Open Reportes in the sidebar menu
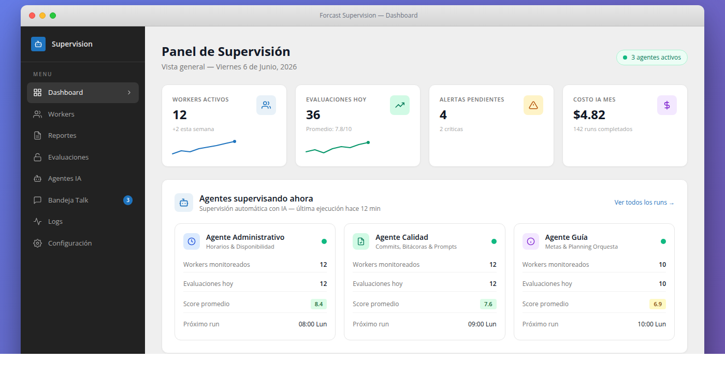The image size is (725, 373). [x=83, y=136]
